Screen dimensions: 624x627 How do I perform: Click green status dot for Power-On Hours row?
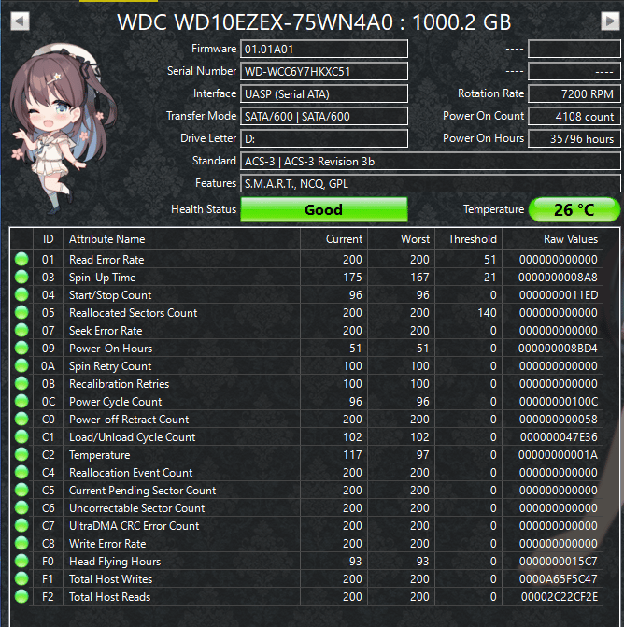(x=21, y=348)
